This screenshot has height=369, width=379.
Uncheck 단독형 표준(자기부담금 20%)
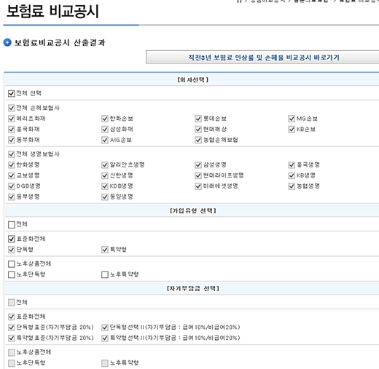pyautogui.click(x=12, y=328)
